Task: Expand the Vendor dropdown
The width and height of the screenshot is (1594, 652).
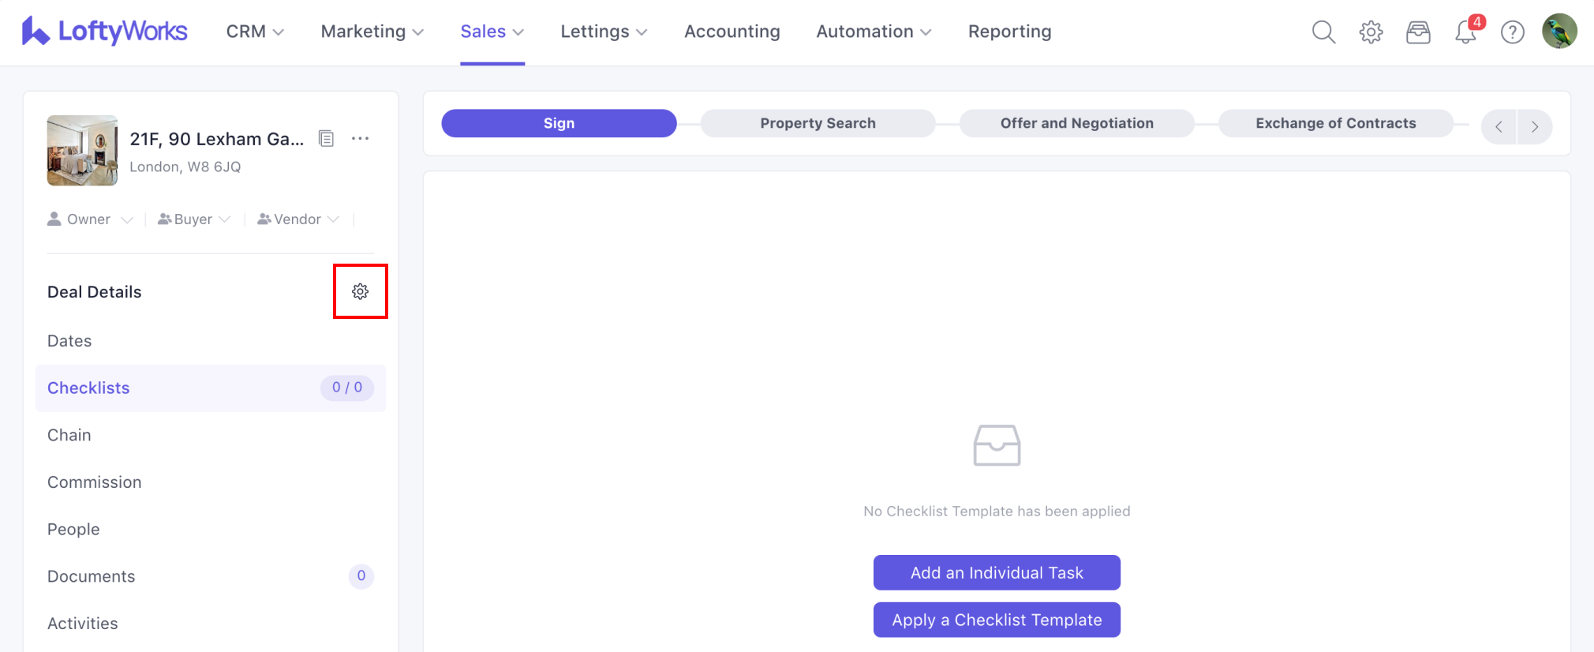Action: coord(298,219)
